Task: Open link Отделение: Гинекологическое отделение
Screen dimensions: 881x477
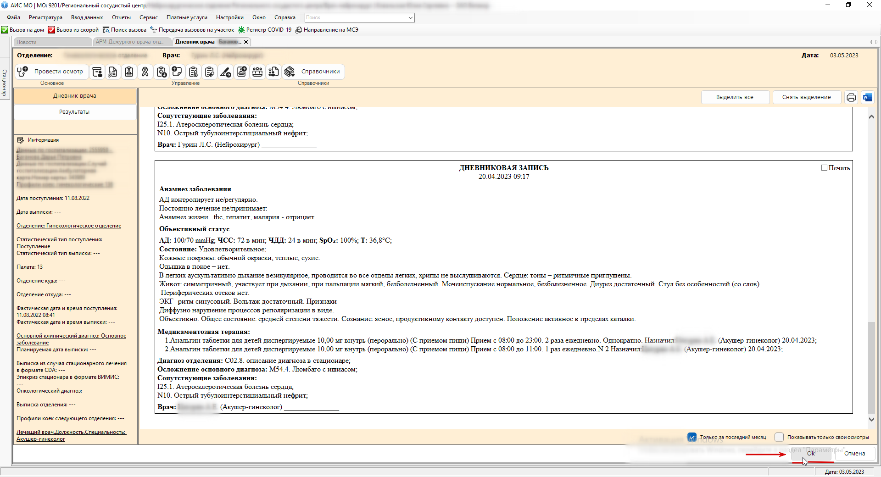Action: (69, 226)
